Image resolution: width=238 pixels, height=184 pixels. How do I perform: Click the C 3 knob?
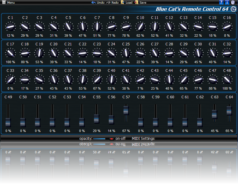[x=39, y=27]
